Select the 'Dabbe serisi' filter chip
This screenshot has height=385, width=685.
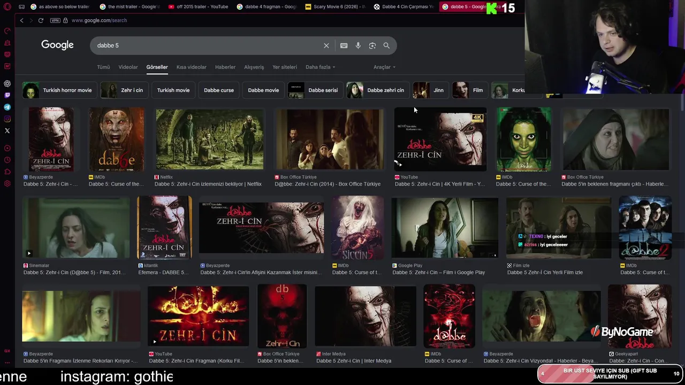click(x=315, y=90)
